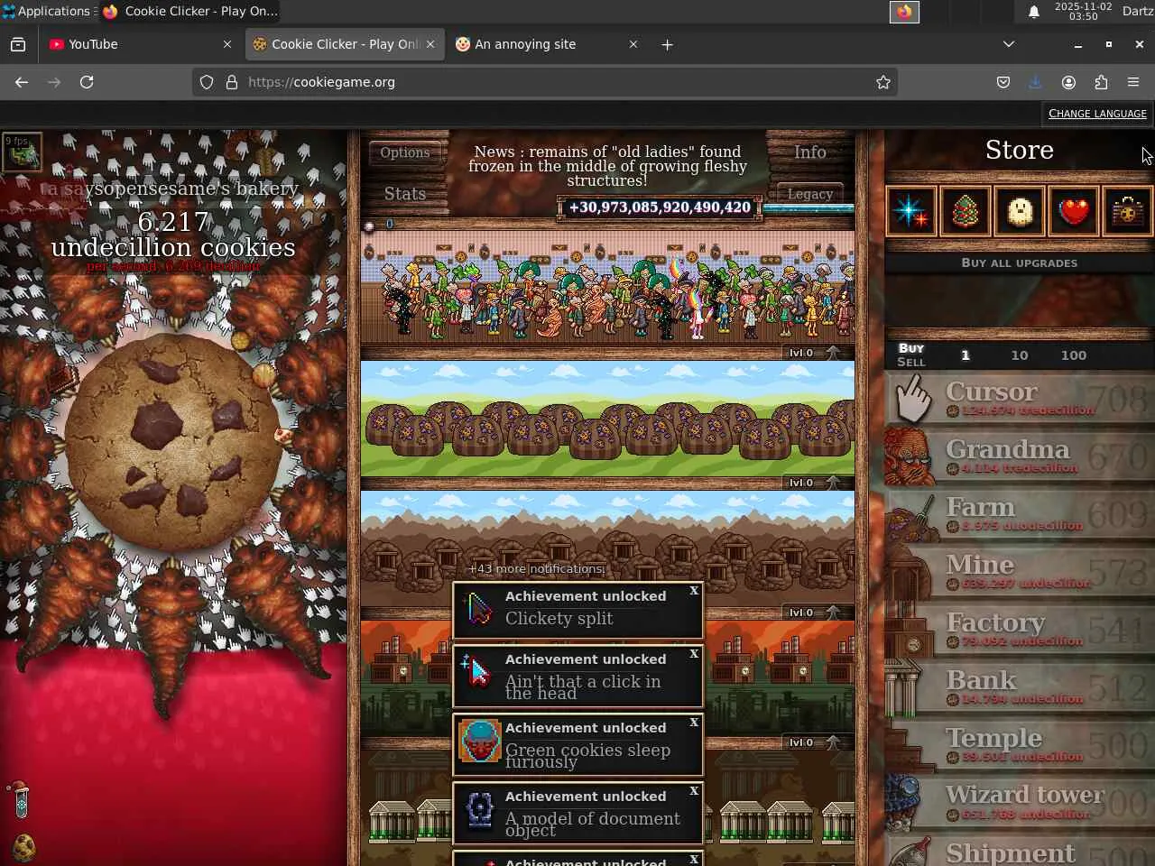Set the purchase quantity to 100
1155x866 pixels.
click(x=1074, y=355)
